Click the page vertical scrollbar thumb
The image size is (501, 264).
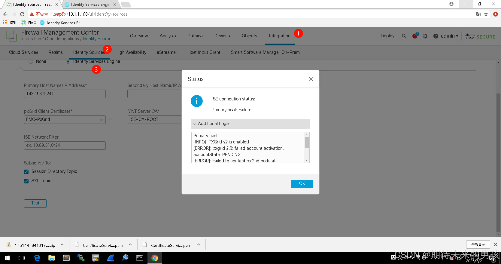pos(499,162)
